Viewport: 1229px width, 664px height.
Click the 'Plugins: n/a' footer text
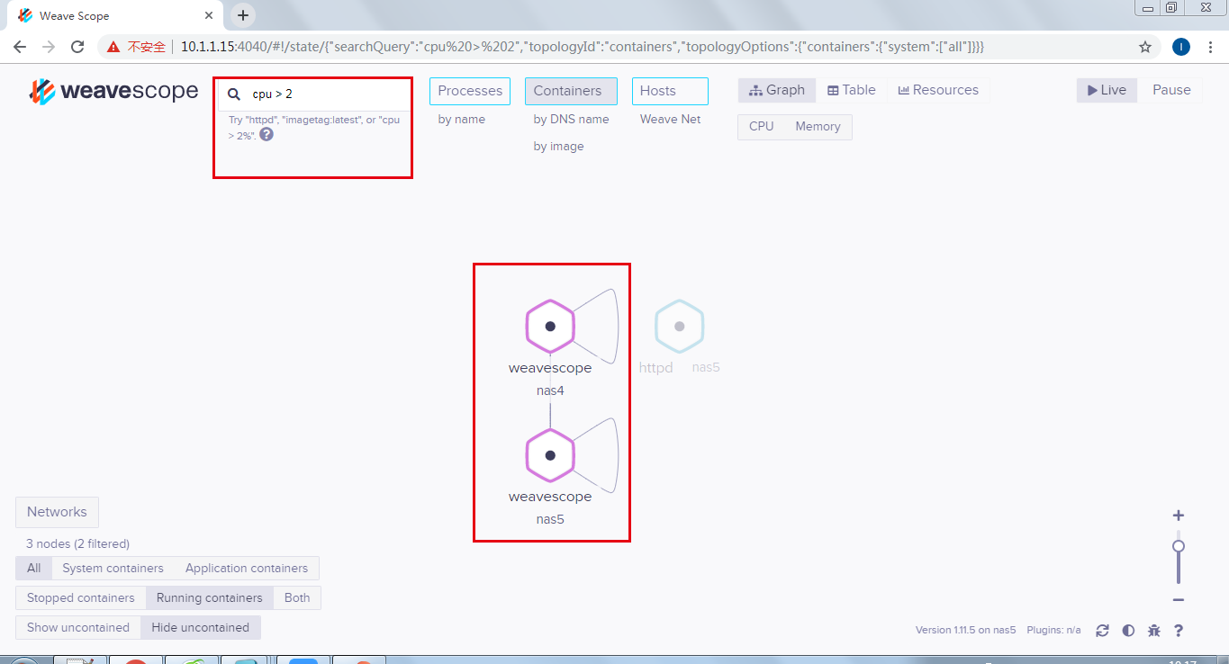(1053, 631)
